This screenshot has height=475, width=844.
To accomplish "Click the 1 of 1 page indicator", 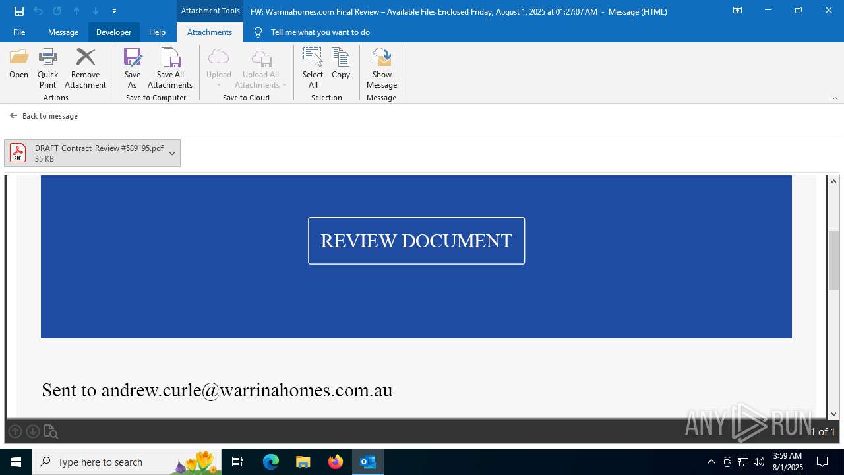I will click(822, 432).
